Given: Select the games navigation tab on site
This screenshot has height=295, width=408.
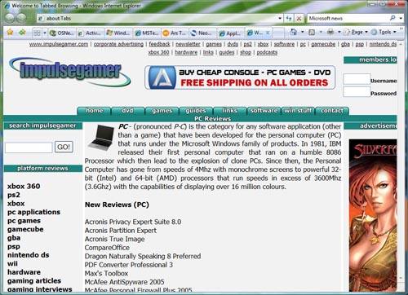Looking at the screenshot, I should click(x=162, y=111).
